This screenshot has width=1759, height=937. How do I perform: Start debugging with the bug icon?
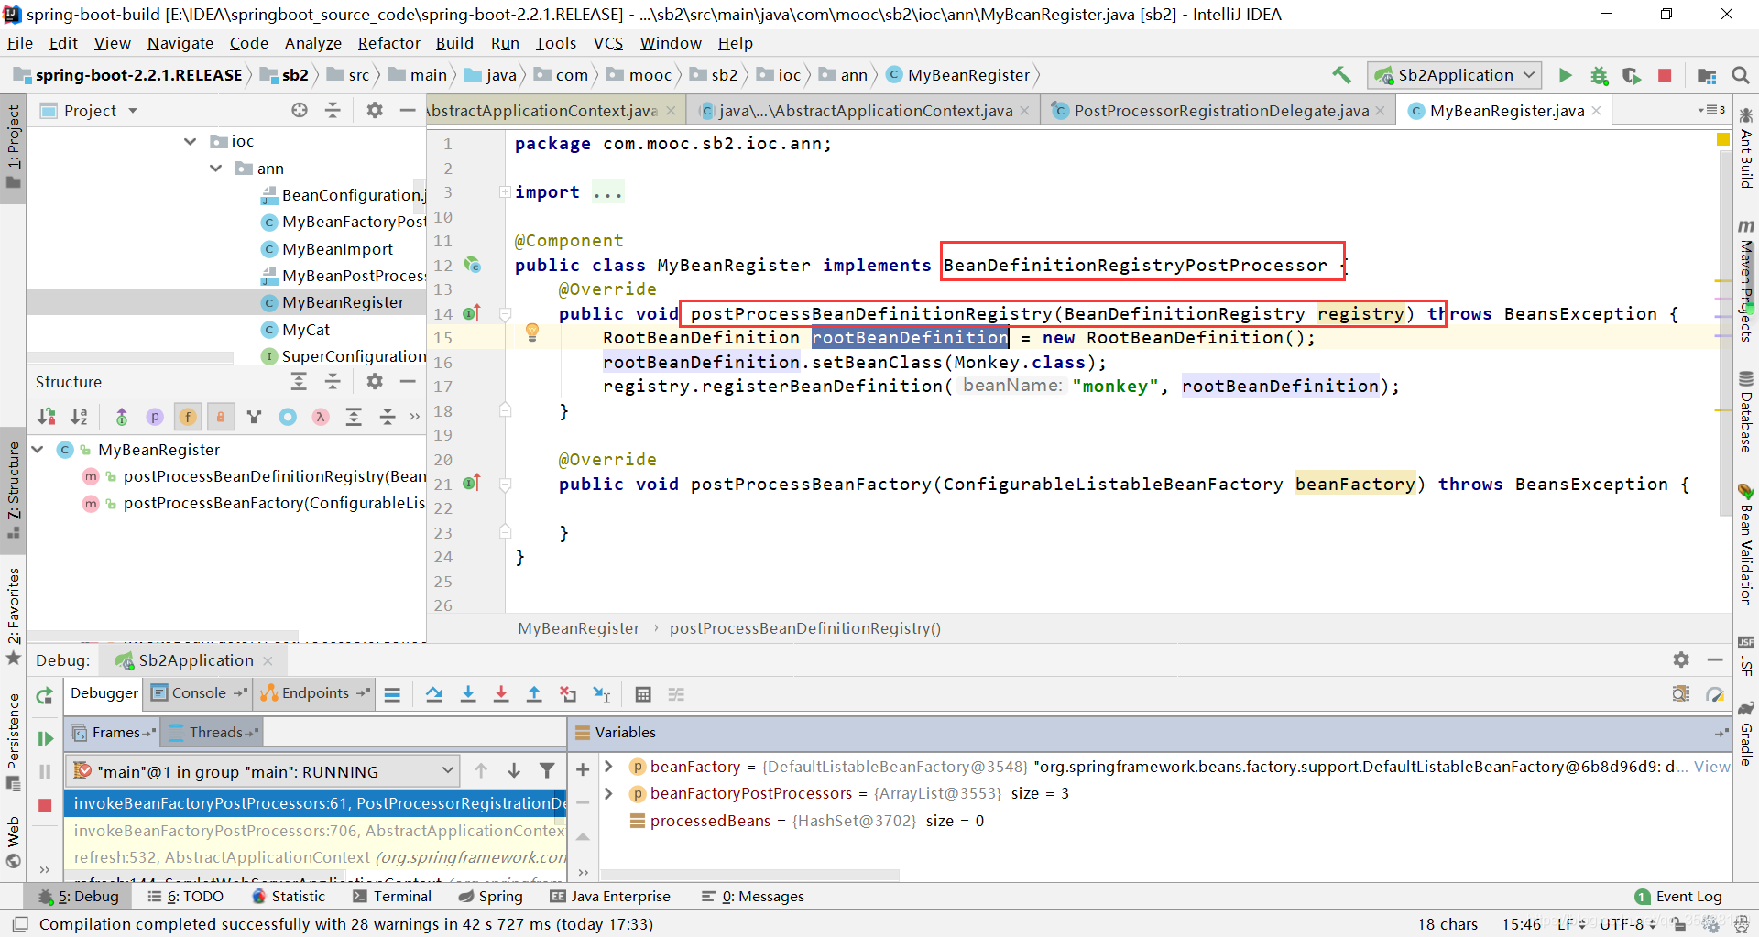(1599, 75)
